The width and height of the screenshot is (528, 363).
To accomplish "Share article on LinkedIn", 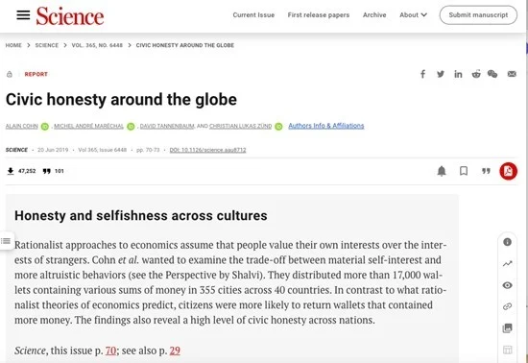I will tap(458, 74).
